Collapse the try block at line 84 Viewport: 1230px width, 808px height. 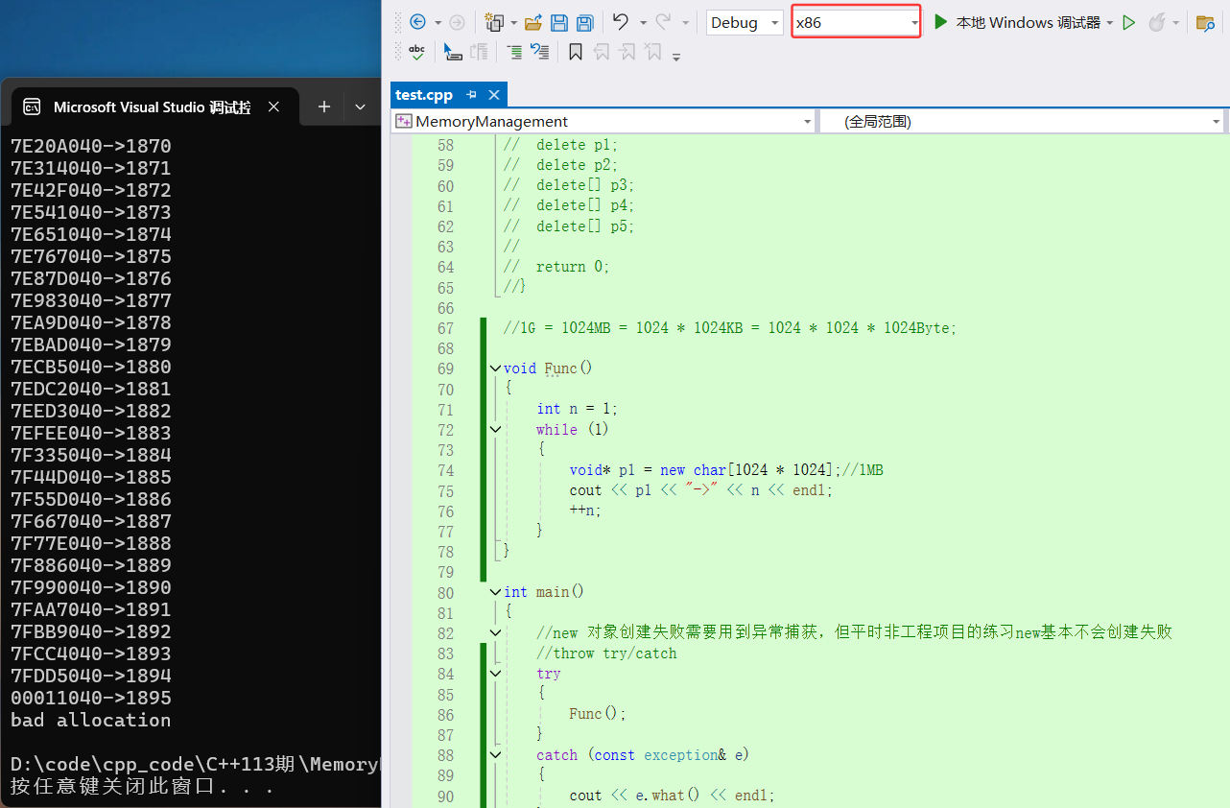(495, 674)
